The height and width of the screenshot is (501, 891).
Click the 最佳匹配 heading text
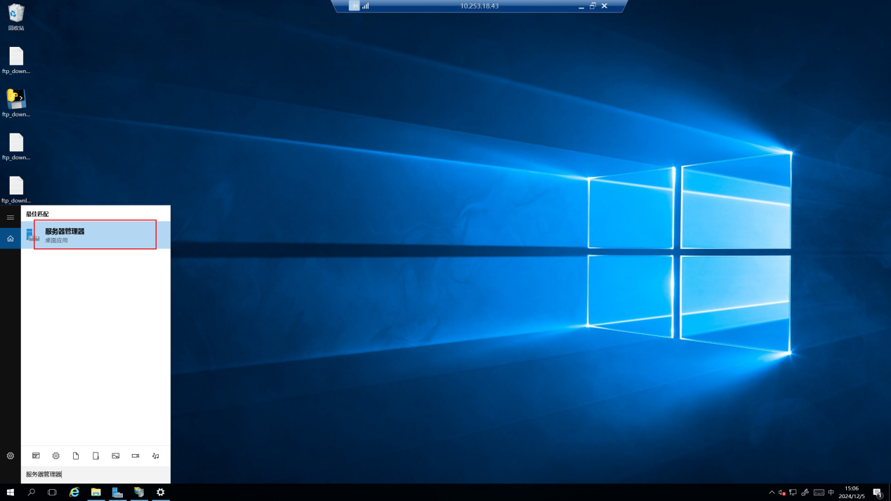click(37, 214)
